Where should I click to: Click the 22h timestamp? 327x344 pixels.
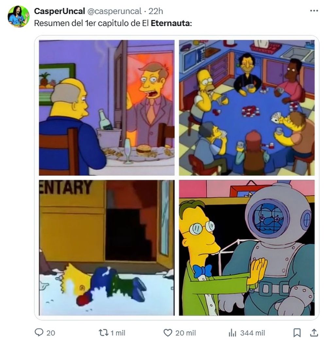point(156,11)
